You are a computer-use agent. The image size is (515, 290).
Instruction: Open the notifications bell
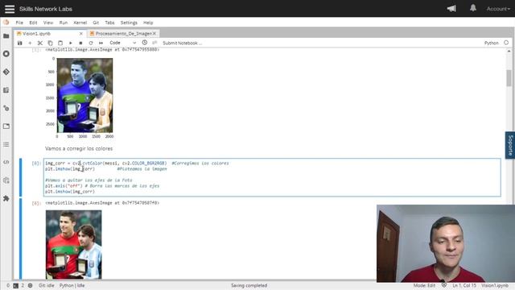pos(473,8)
